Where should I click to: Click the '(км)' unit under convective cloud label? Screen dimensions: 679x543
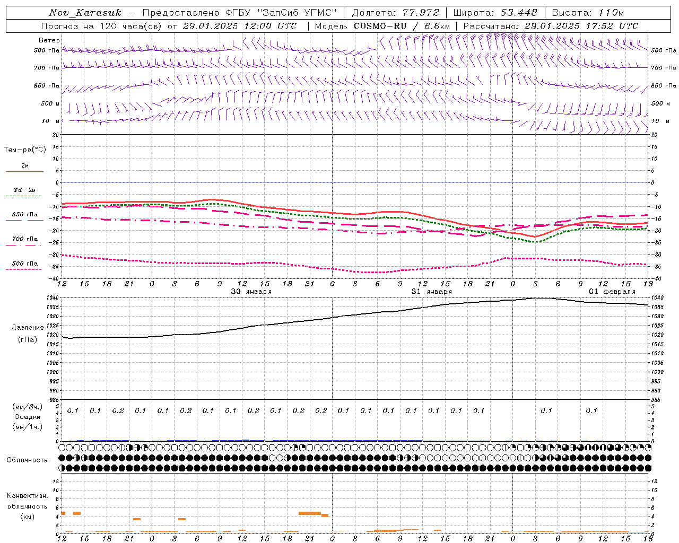coord(27,516)
